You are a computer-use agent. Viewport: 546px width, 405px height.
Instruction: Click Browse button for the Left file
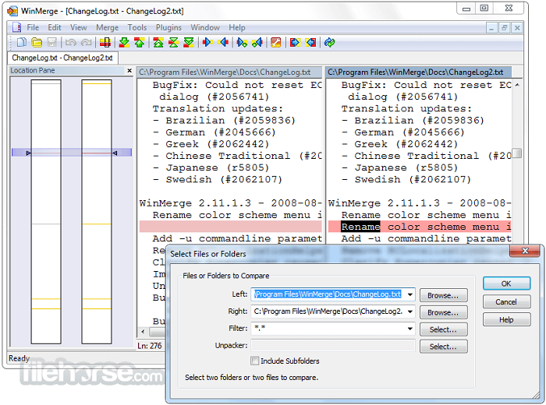point(443,295)
